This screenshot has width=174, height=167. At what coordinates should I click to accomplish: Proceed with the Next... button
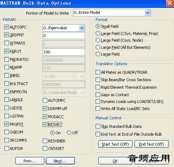click(x=60, y=161)
